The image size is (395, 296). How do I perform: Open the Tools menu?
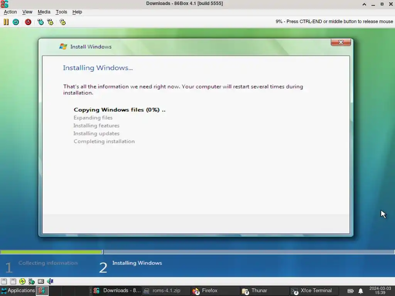pyautogui.click(x=61, y=12)
